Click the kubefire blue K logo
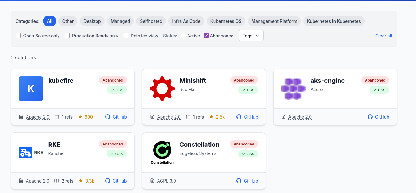The image size is (416, 193). (31, 89)
